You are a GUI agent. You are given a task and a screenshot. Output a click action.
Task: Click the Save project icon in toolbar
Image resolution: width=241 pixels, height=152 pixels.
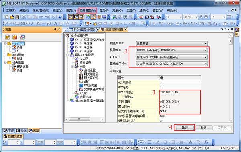(17, 17)
